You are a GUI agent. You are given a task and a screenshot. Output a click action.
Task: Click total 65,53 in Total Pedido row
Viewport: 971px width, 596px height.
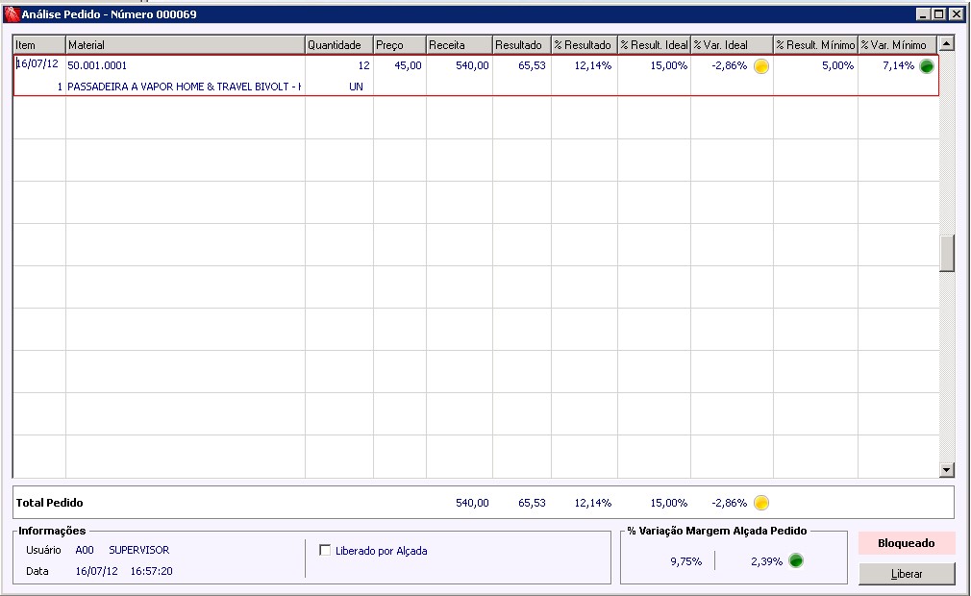532,503
